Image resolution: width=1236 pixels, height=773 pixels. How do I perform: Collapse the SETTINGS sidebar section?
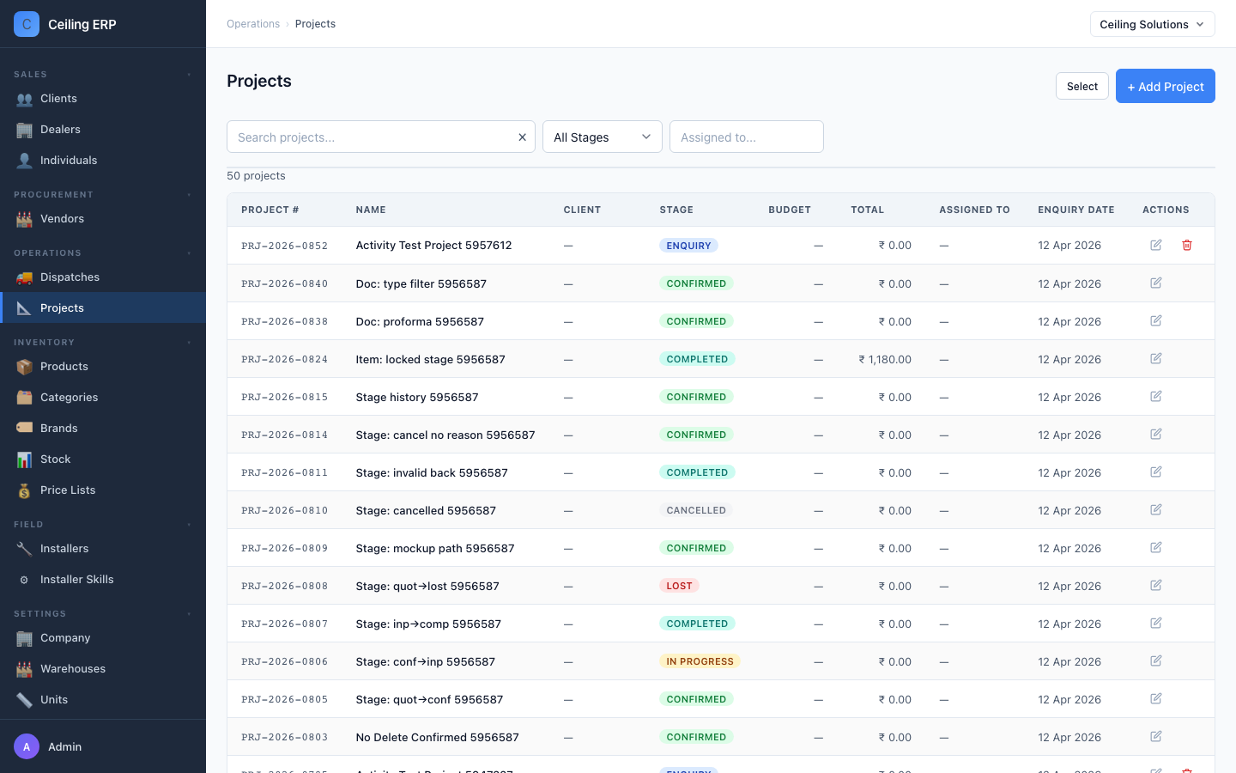pyautogui.click(x=189, y=614)
